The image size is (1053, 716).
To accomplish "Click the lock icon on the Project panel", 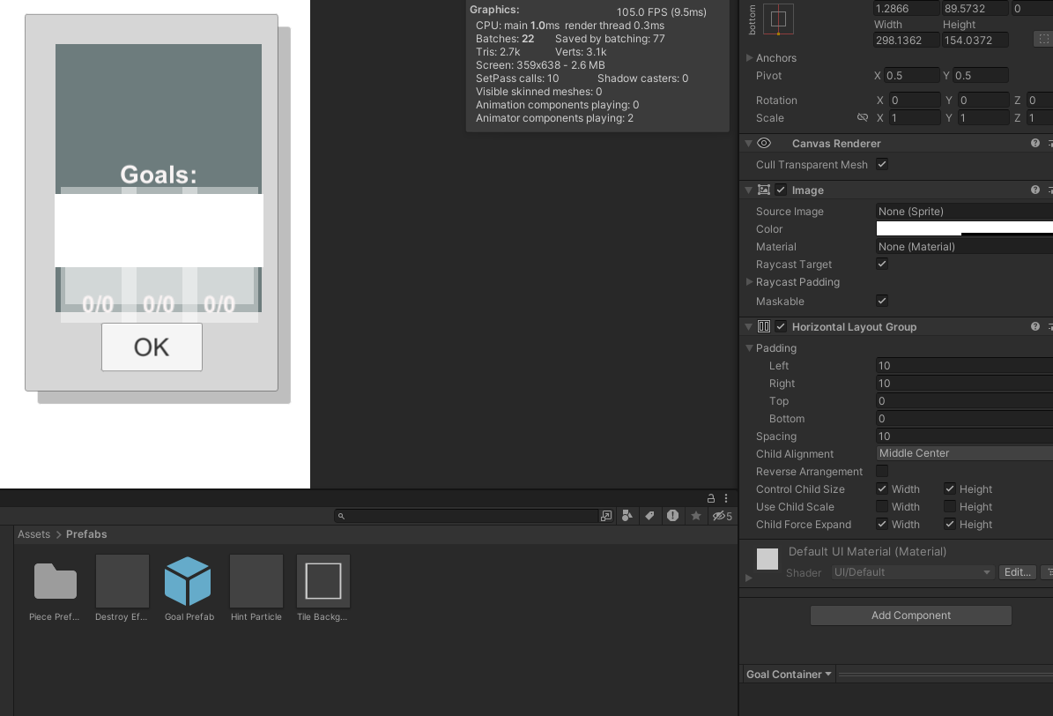I will coord(710,497).
